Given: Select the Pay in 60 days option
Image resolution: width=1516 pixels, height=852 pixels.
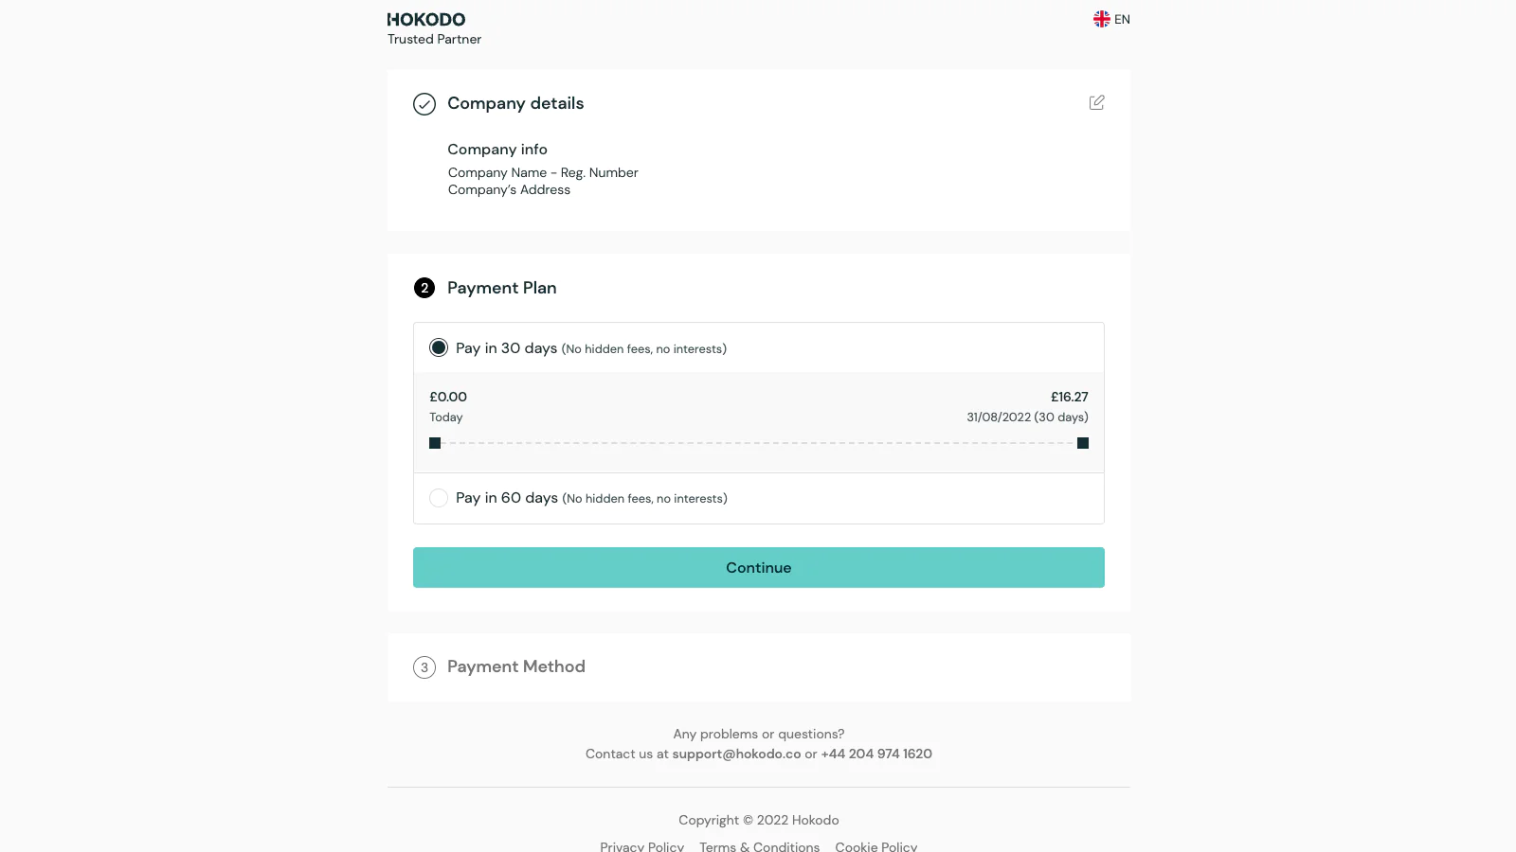Looking at the screenshot, I should click(439, 498).
